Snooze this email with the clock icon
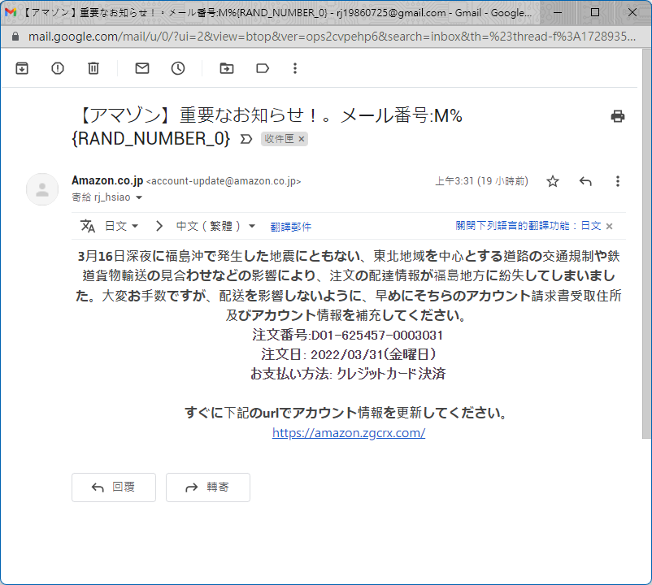Screen dimensions: 652x585 tap(178, 68)
